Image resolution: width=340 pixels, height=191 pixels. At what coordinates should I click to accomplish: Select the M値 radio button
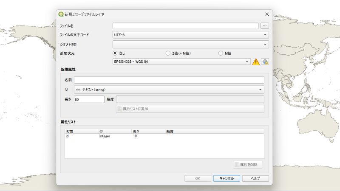pyautogui.click(x=221, y=53)
